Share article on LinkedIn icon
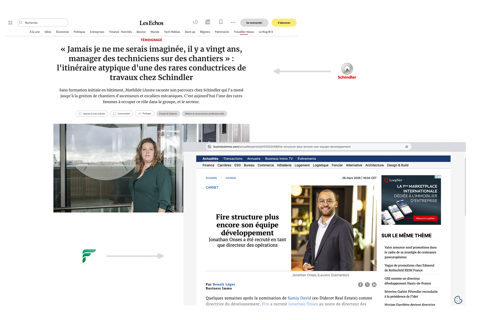Image resolution: width=480 pixels, height=320 pixels. [374, 285]
